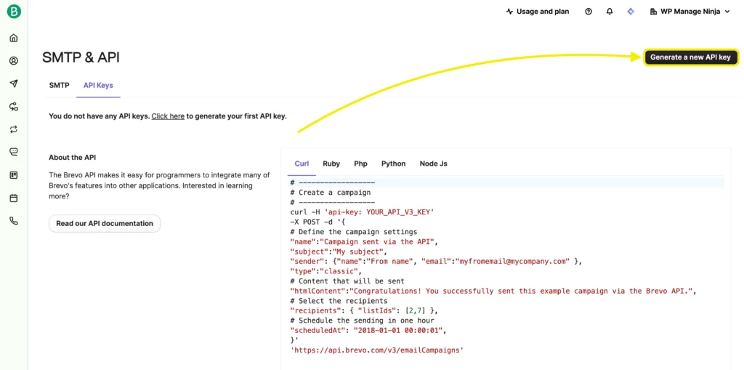Click Generate a new API key button
The height and width of the screenshot is (370, 744).
(x=690, y=57)
